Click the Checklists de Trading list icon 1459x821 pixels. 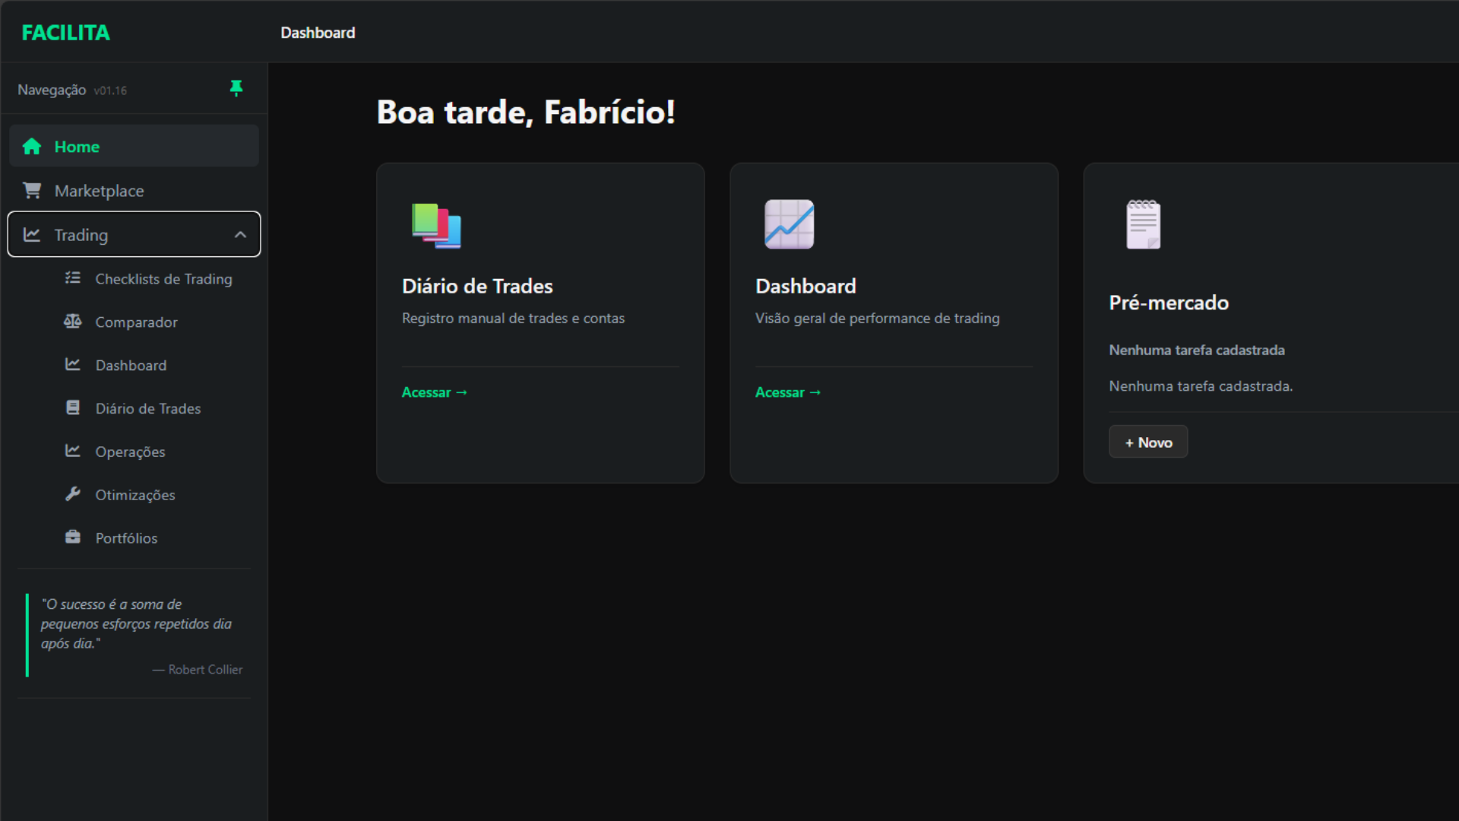(73, 278)
